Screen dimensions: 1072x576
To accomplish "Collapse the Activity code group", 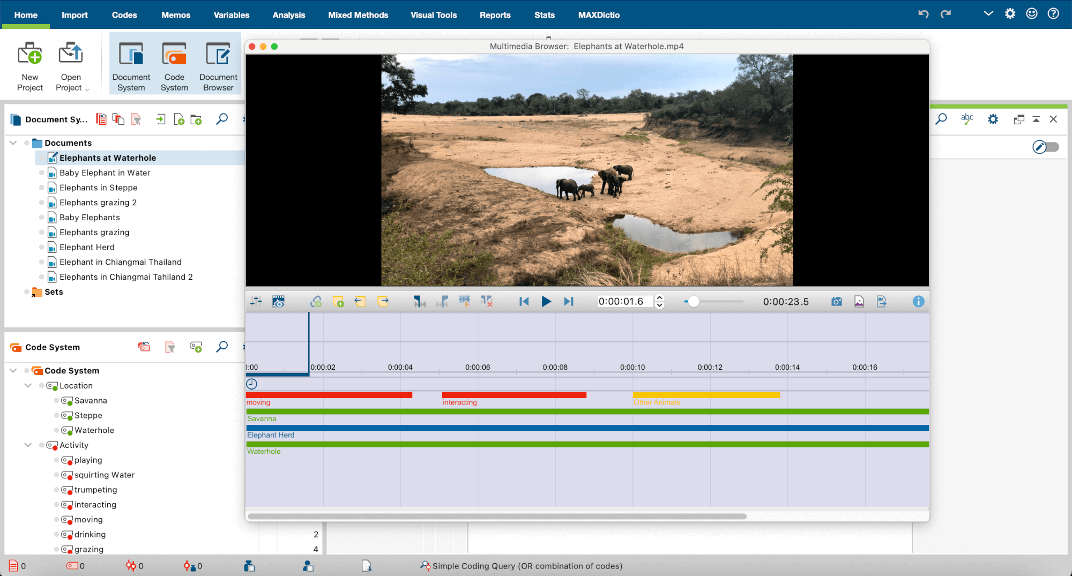I will coord(28,445).
